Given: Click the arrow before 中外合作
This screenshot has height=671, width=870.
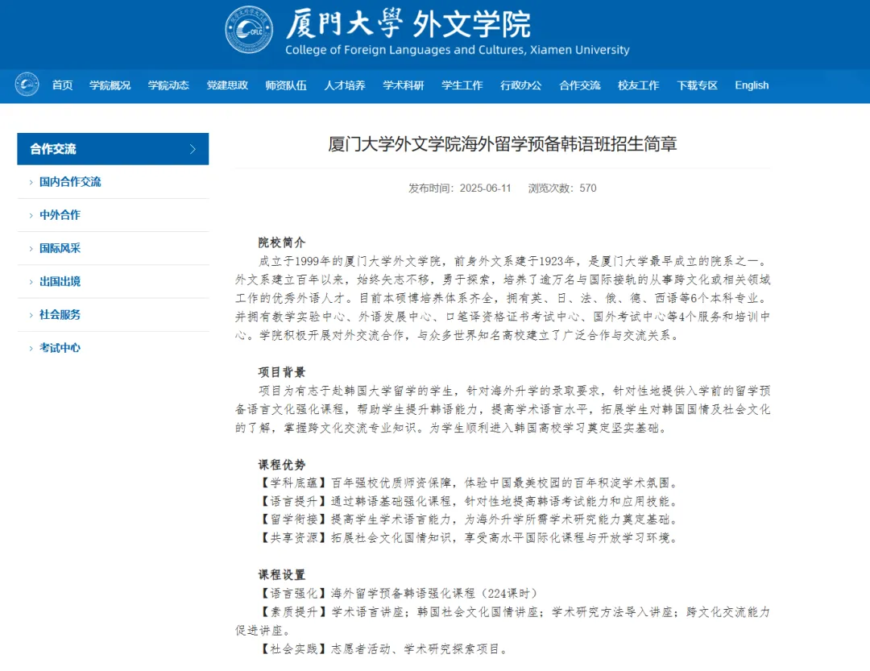Looking at the screenshot, I should [31, 215].
